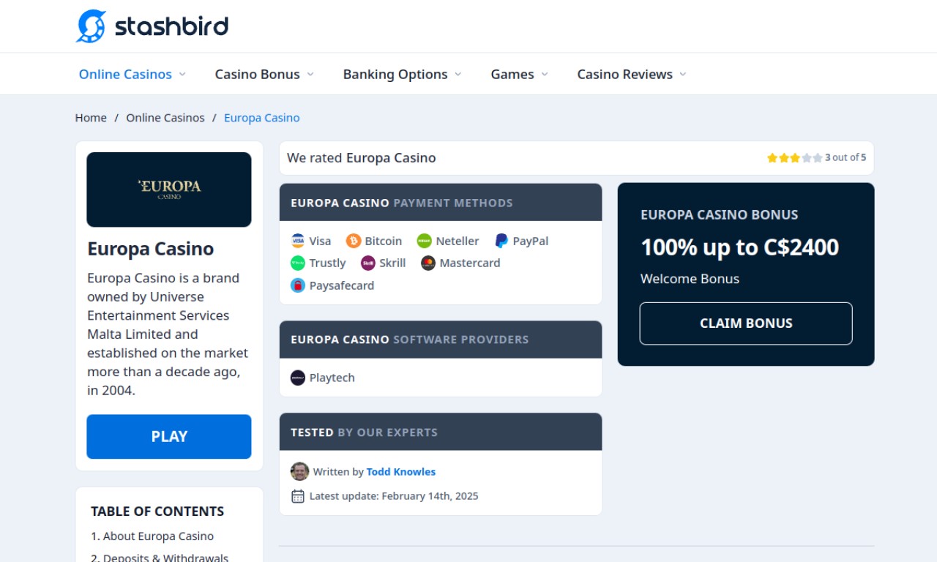
Task: Open the Casino Reviews menu
Action: coord(631,75)
